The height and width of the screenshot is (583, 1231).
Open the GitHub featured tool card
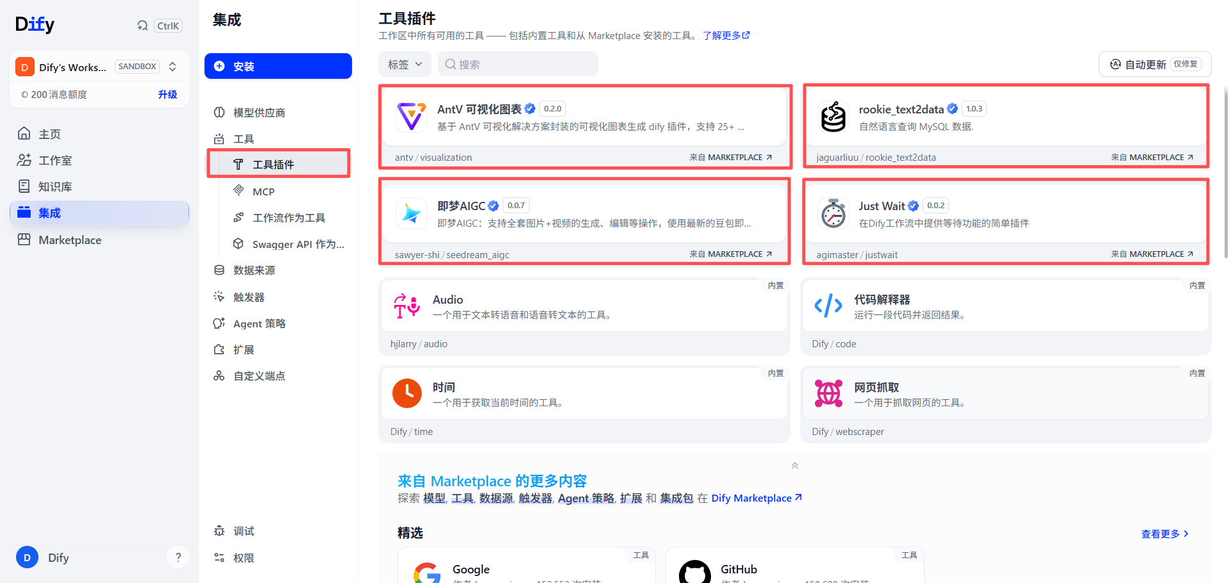[x=794, y=565]
